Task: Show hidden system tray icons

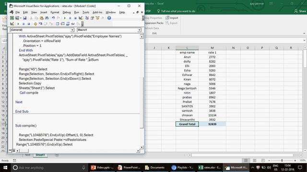Action: pyautogui.click(x=253, y=168)
